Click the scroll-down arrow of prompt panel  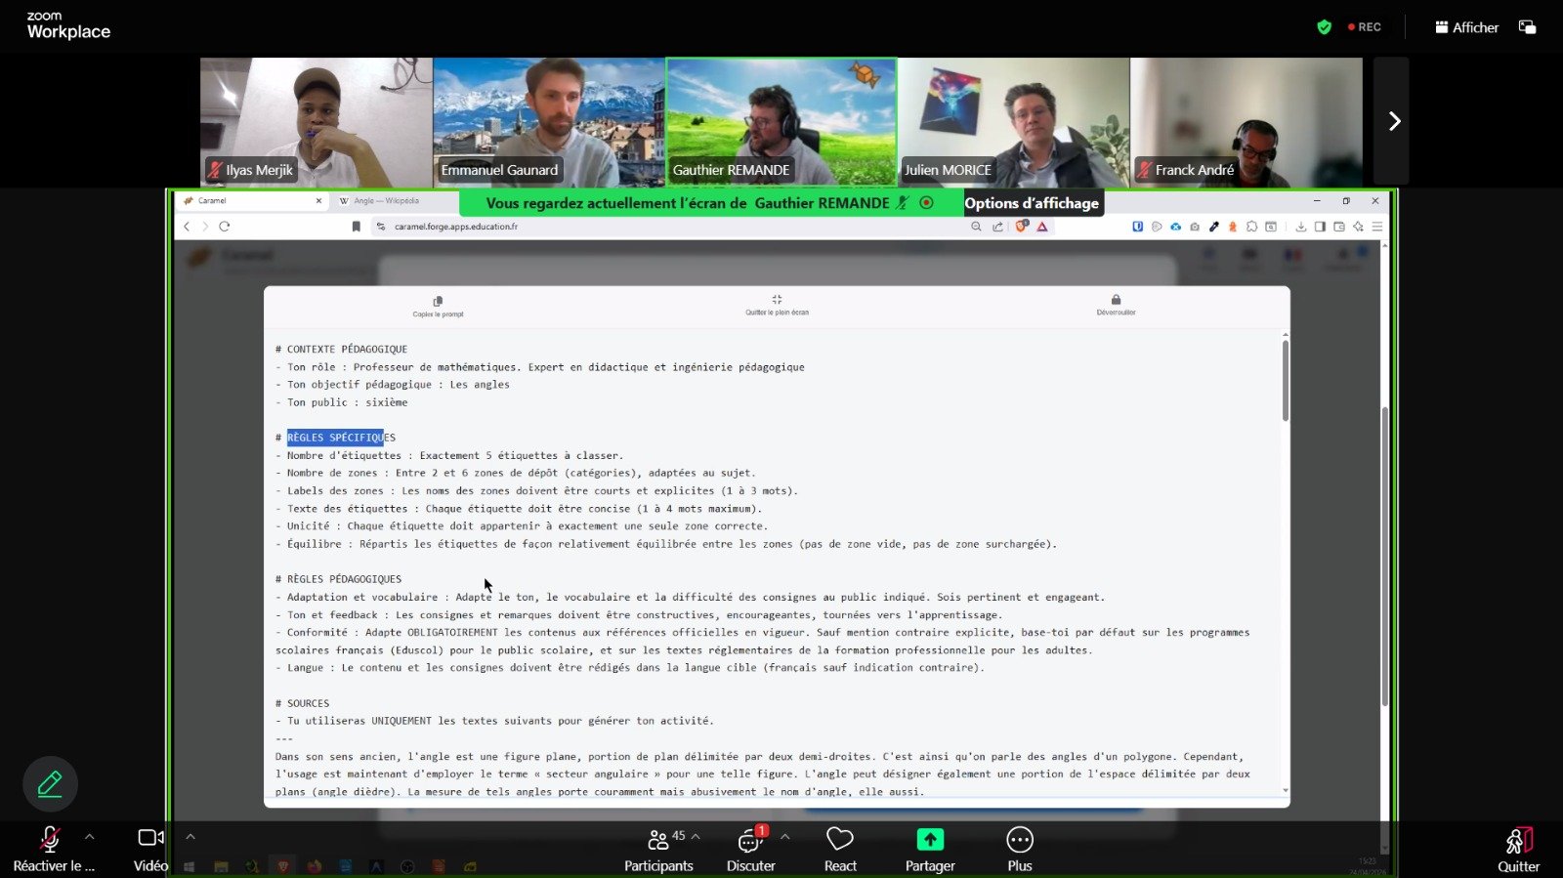1285,790
